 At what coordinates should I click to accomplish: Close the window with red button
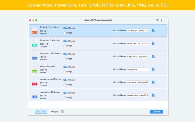[x=30, y=20]
